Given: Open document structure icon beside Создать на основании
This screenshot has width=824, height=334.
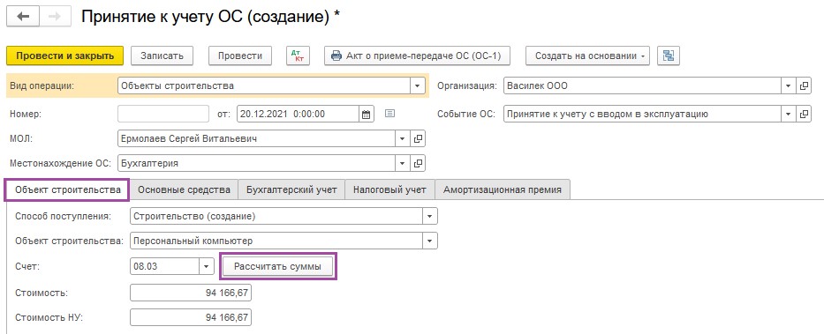Looking at the screenshot, I should pyautogui.click(x=669, y=56).
